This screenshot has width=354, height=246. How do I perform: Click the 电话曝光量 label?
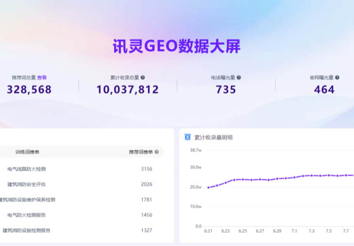click(223, 78)
